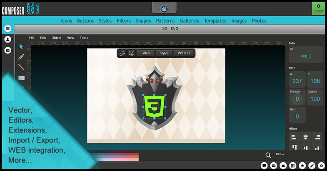Screen dimensions: 327x171
Task: Open the Shapes category link
Action: (x=143, y=21)
